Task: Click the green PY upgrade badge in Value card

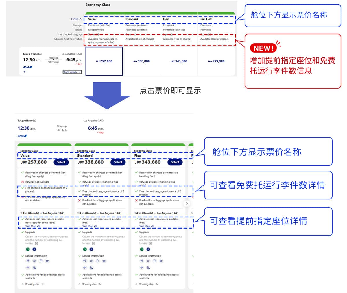Action: click(x=28, y=249)
